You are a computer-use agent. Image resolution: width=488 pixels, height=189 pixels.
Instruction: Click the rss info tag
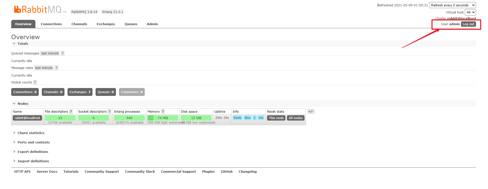pos(261,118)
